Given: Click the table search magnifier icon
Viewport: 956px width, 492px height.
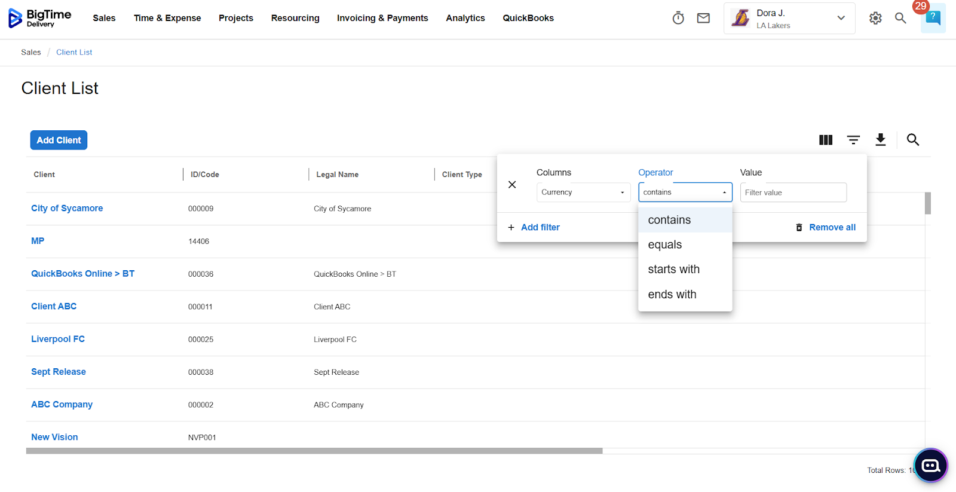Looking at the screenshot, I should (x=912, y=140).
